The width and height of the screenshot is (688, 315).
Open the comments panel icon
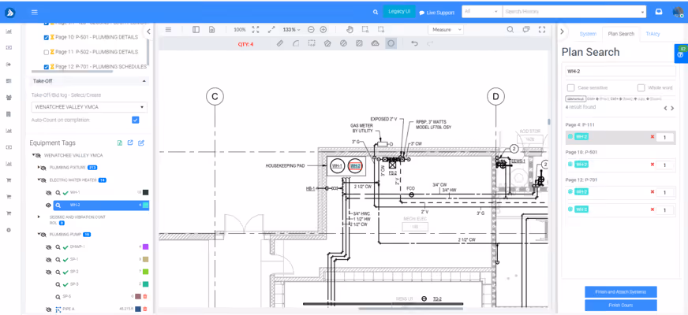tap(526, 29)
